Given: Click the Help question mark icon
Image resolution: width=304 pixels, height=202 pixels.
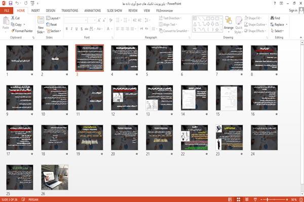Looking at the screenshot, I should (275, 4).
